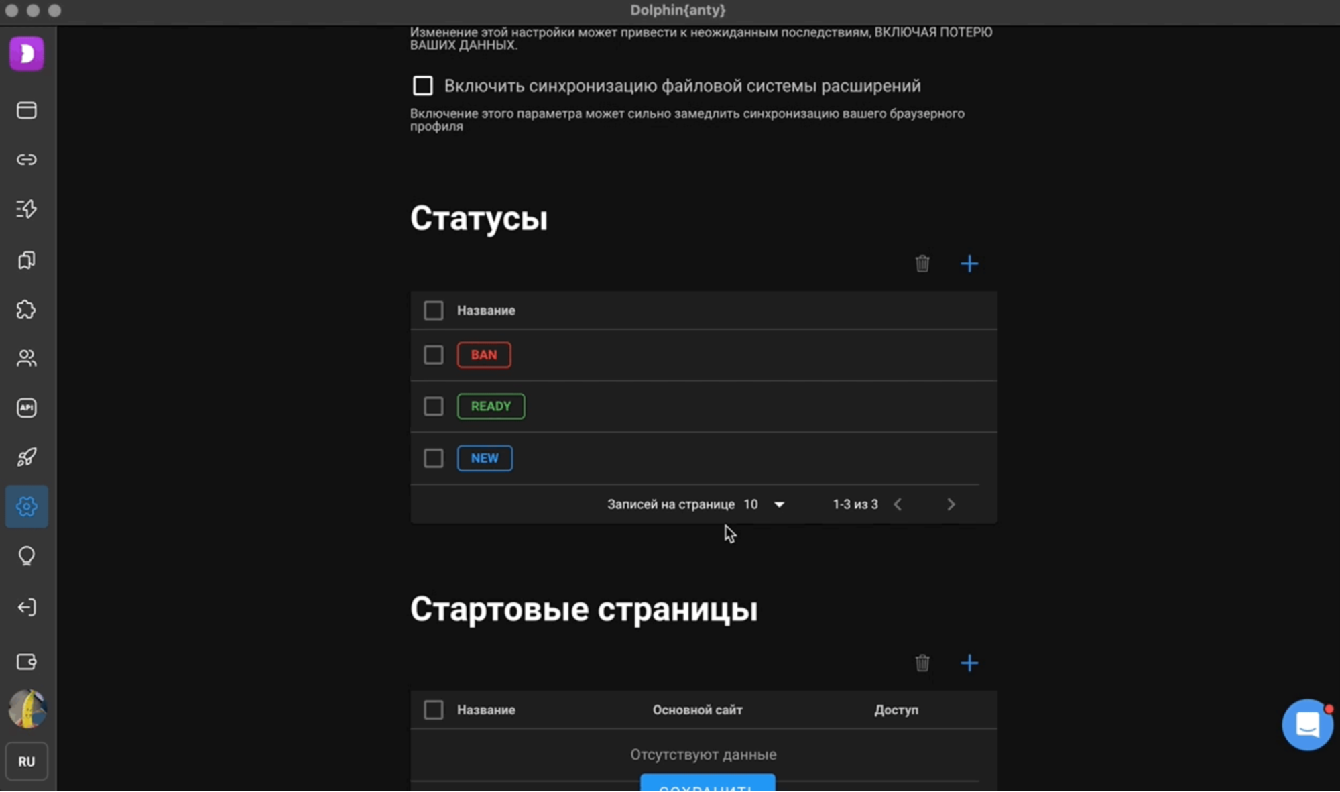Go to next page of statuses

[x=951, y=504]
